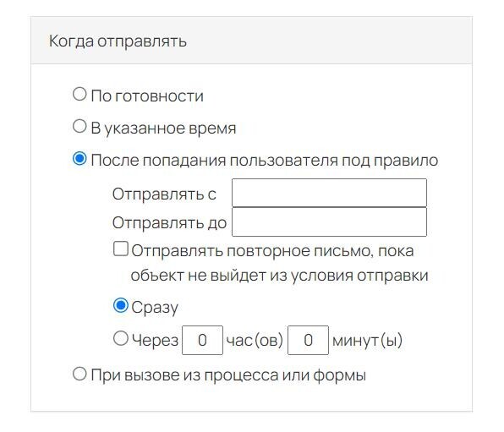Focus the 'Отправлять до' input field
Viewport: 504px width, 432px height.
point(329,222)
